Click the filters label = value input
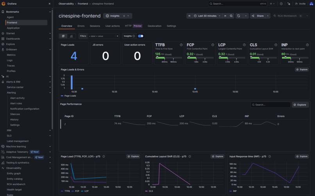Viewport: 315px width, 196px height. 102,36
